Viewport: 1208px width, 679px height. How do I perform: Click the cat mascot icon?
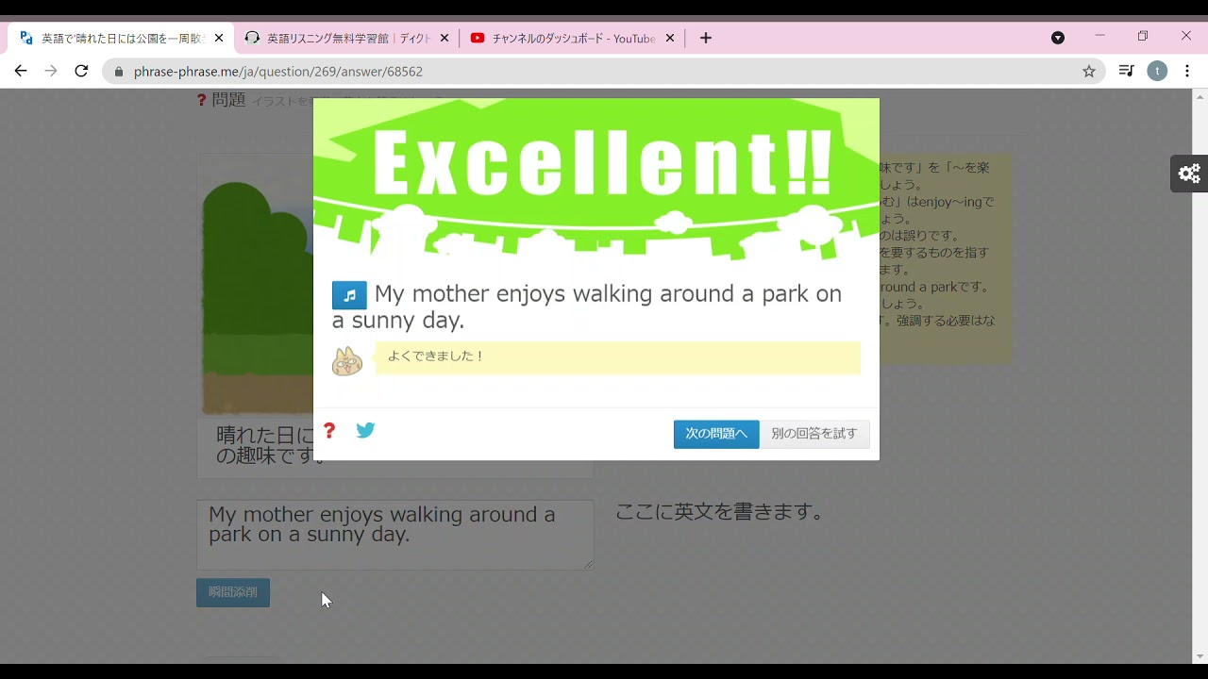tap(347, 361)
